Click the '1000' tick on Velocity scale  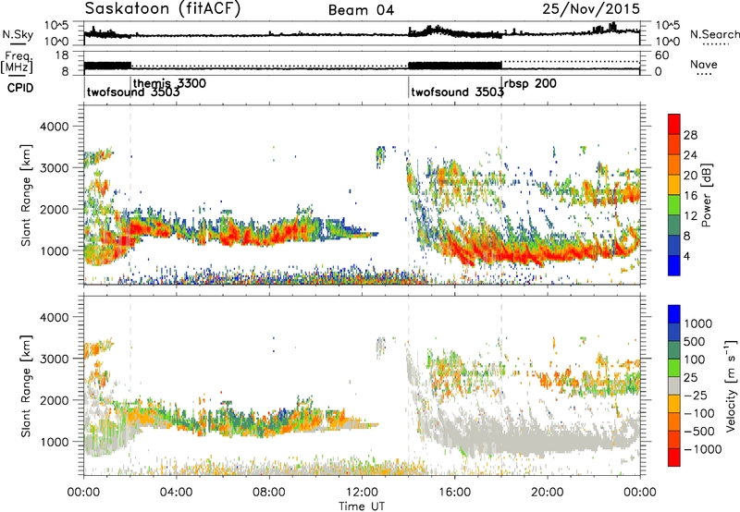[698, 323]
